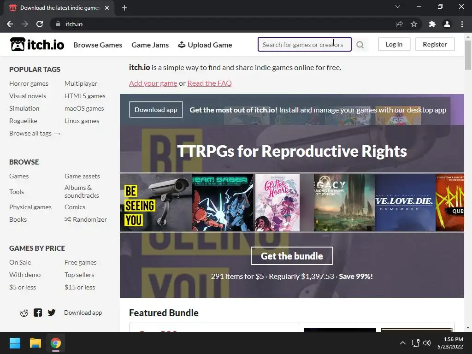The image size is (472, 354).
Task: Click Chrome icon in taskbar
Action: (x=56, y=343)
